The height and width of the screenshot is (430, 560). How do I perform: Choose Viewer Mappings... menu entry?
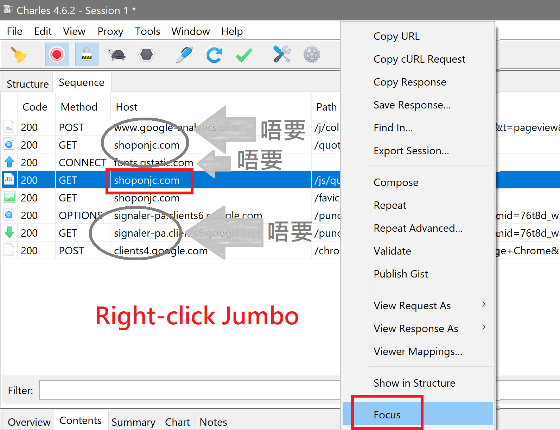coord(418,351)
